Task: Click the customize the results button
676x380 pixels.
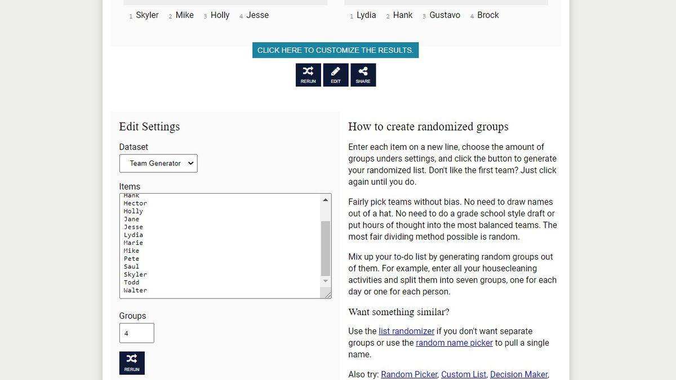Action: 335,50
